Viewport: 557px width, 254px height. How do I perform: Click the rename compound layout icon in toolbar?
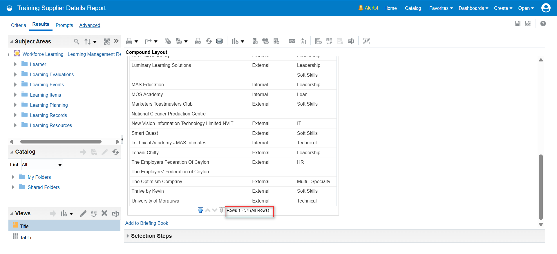(351, 41)
